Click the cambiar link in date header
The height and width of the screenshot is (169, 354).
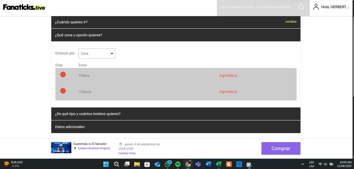tap(291, 21)
